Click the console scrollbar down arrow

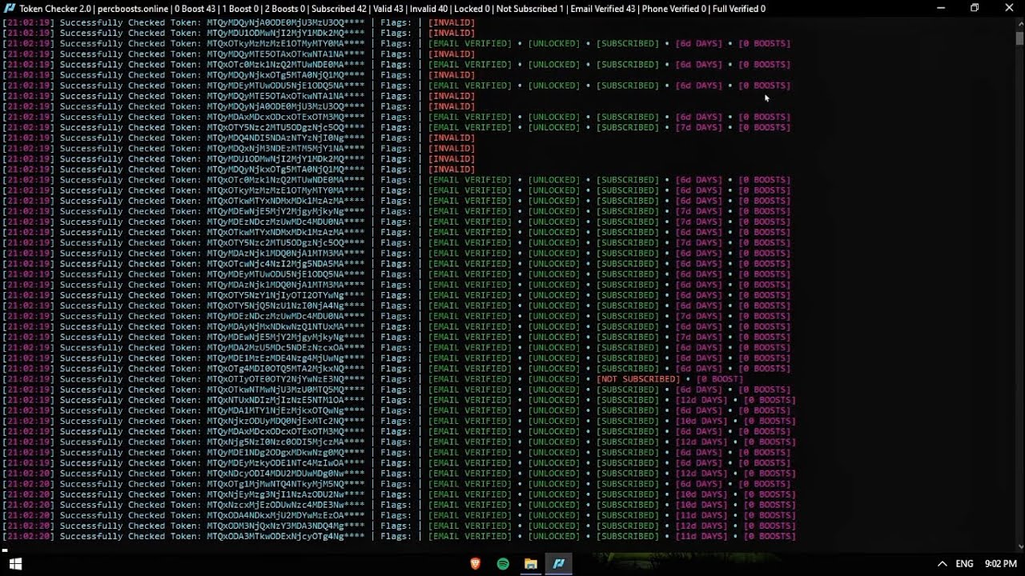click(1019, 546)
